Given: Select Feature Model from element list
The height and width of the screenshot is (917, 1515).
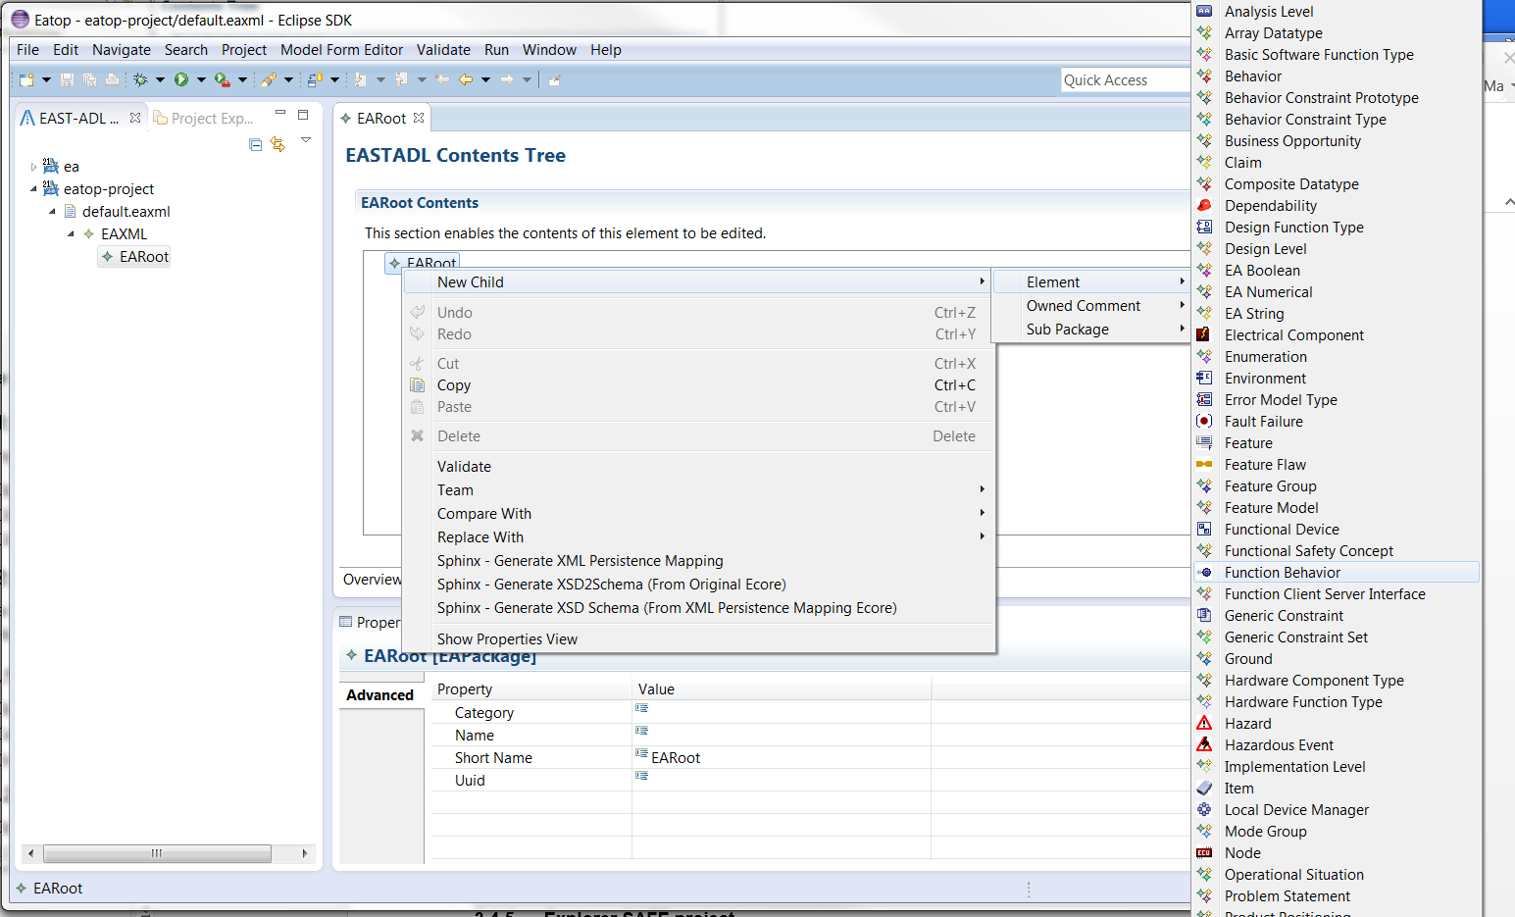Looking at the screenshot, I should 1337,508.
